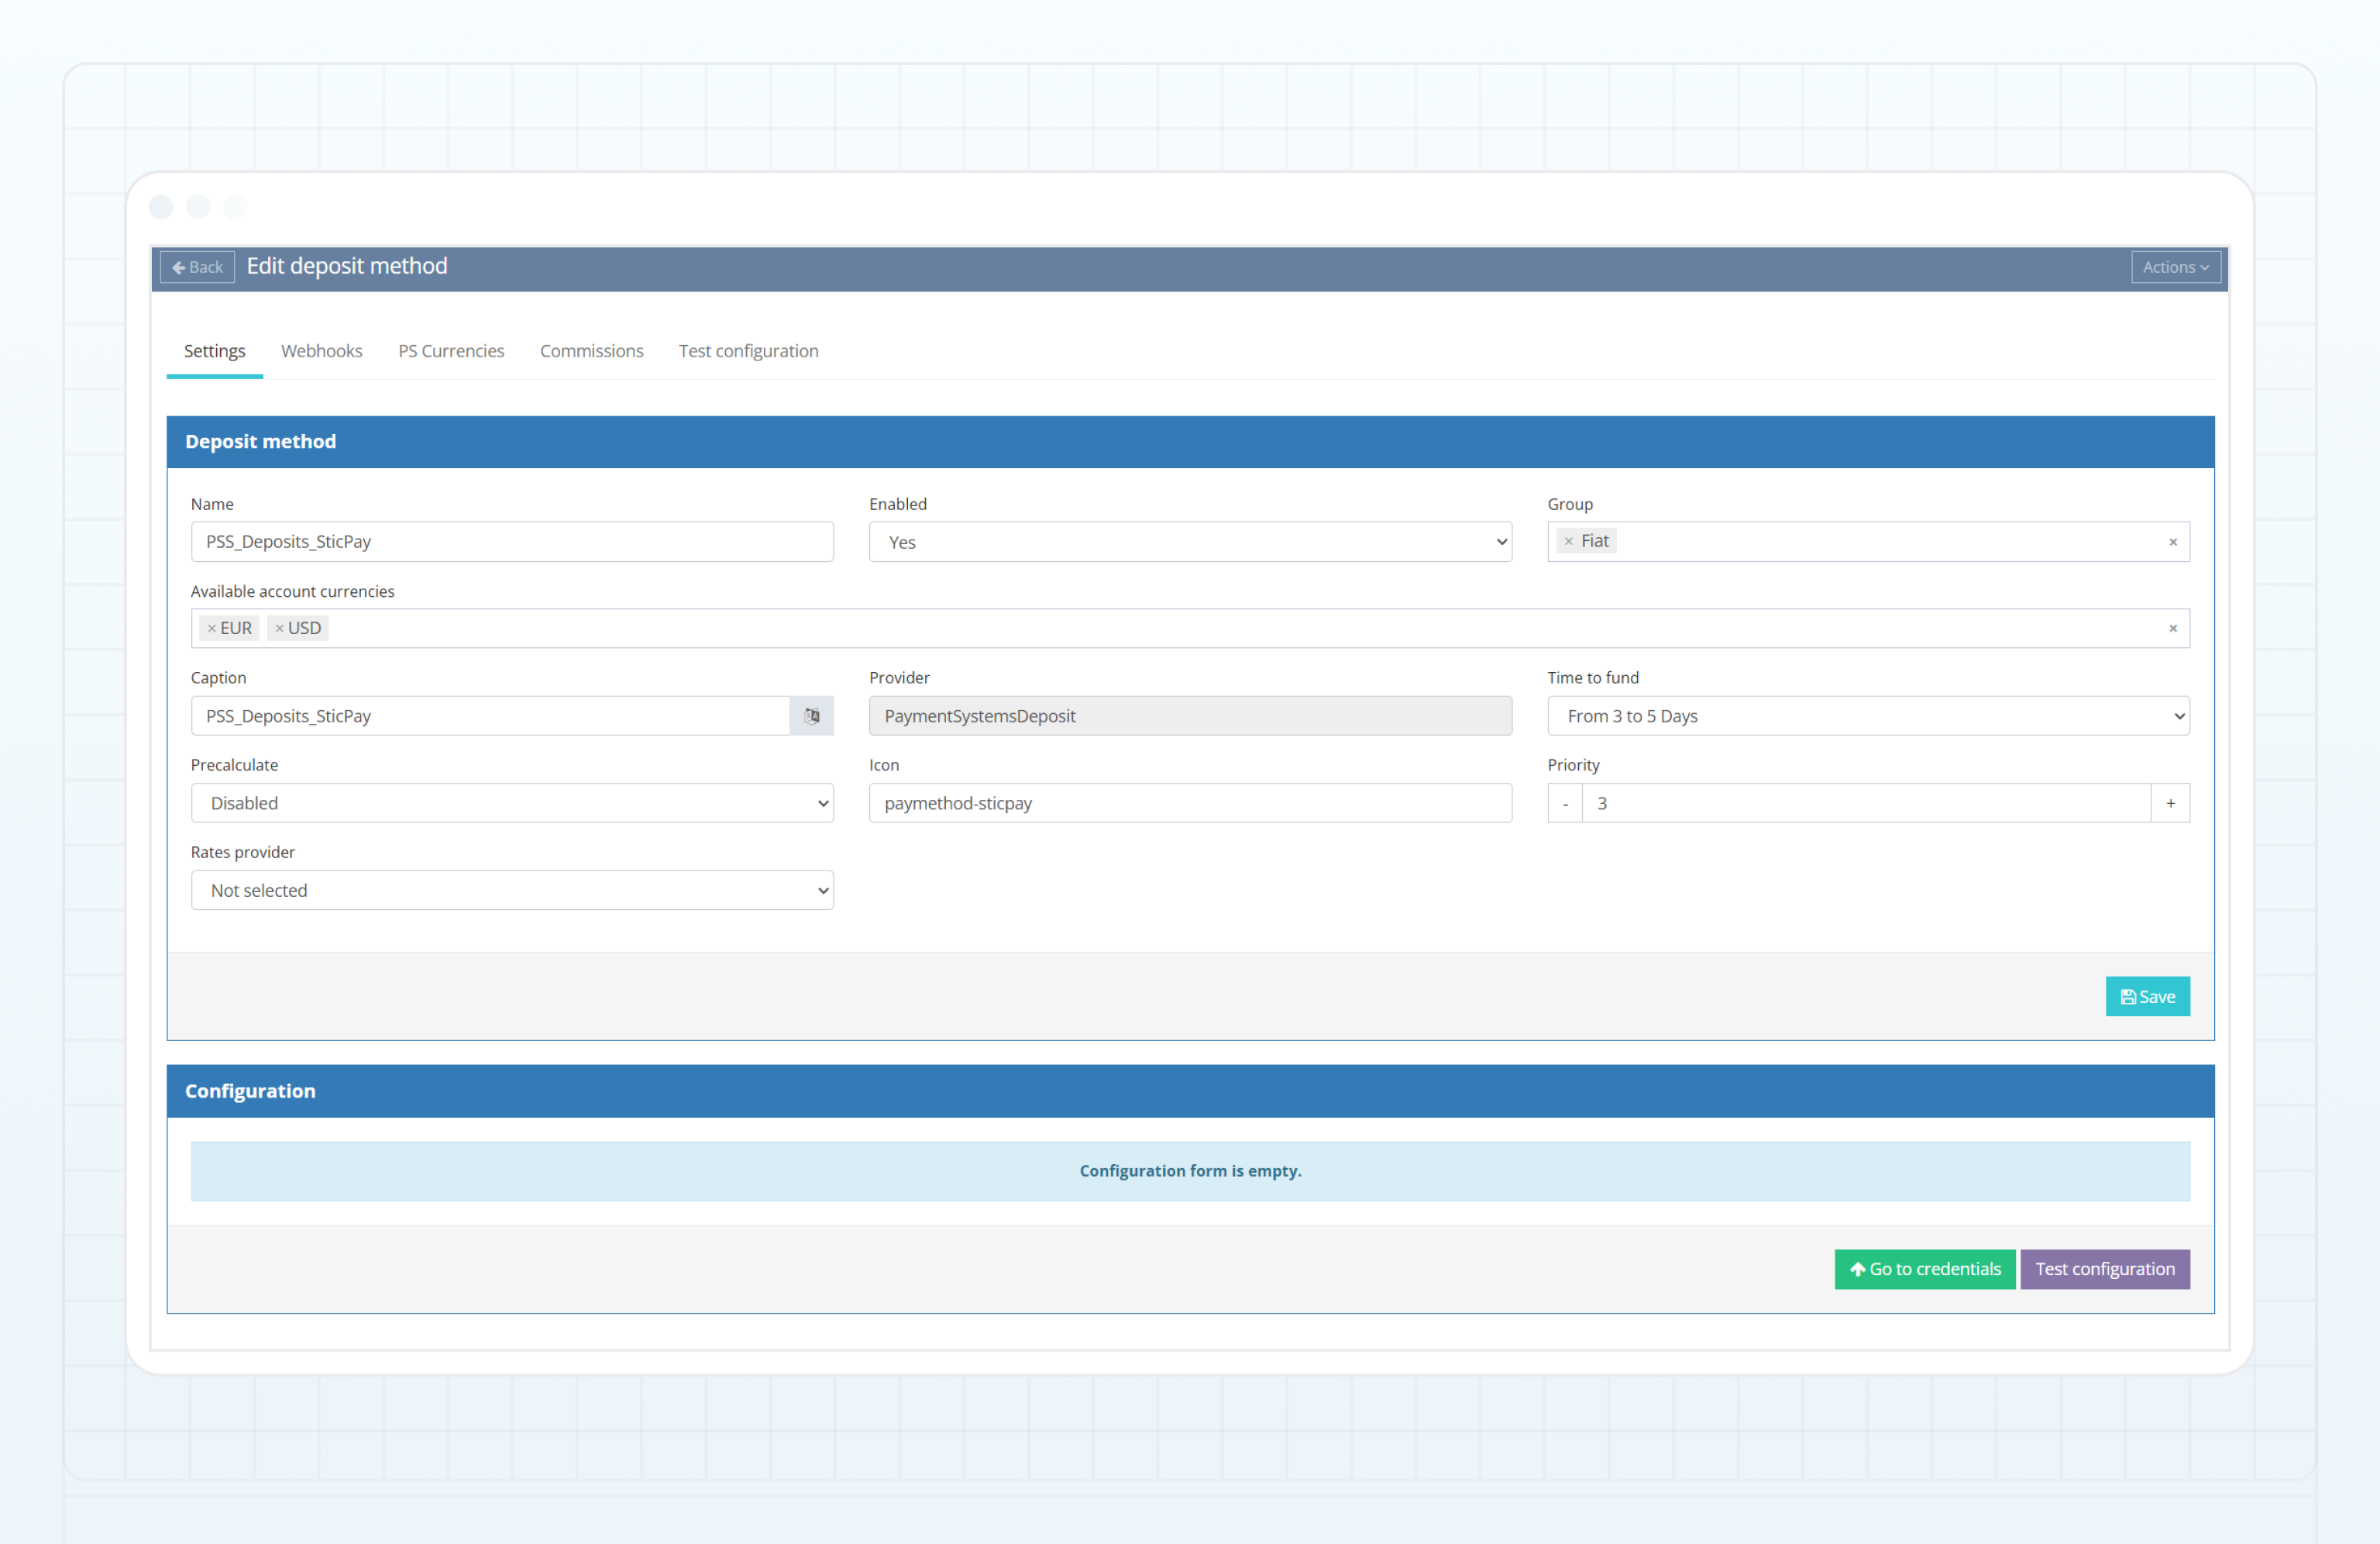Viewport: 2380px width, 1544px height.
Task: Open the Actions dropdown menu
Action: click(2175, 267)
